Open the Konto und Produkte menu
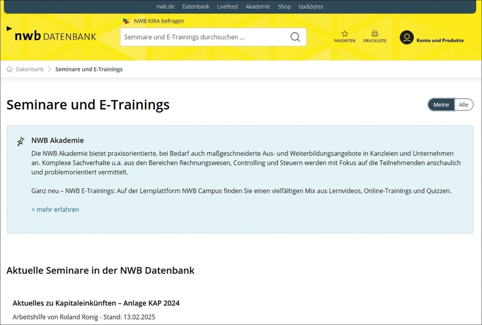 [x=440, y=40]
